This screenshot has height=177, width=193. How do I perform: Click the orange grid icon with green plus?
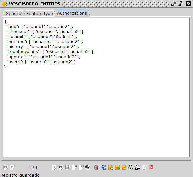(x=111, y=167)
